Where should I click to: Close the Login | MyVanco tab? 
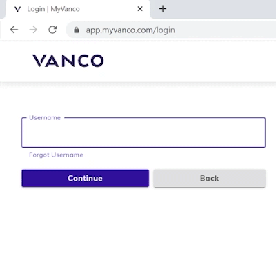tap(140, 9)
